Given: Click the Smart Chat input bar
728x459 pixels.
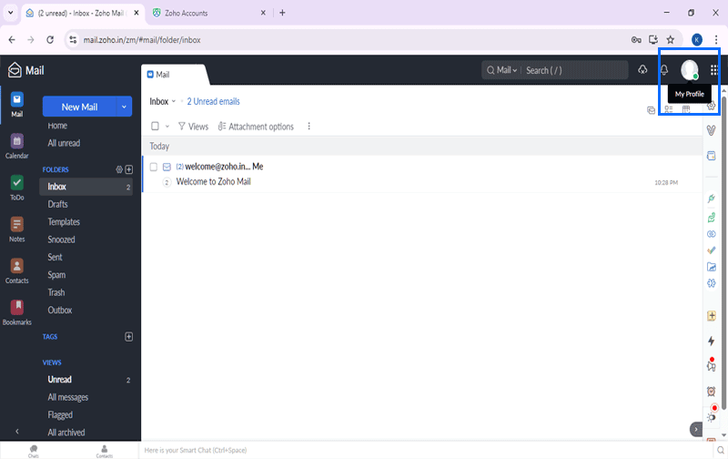Looking at the screenshot, I should click(426, 450).
